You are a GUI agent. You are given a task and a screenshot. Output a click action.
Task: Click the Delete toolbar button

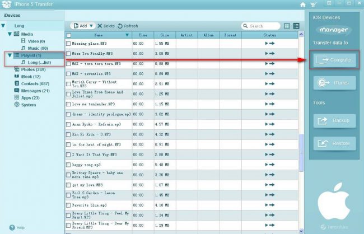tap(106, 26)
